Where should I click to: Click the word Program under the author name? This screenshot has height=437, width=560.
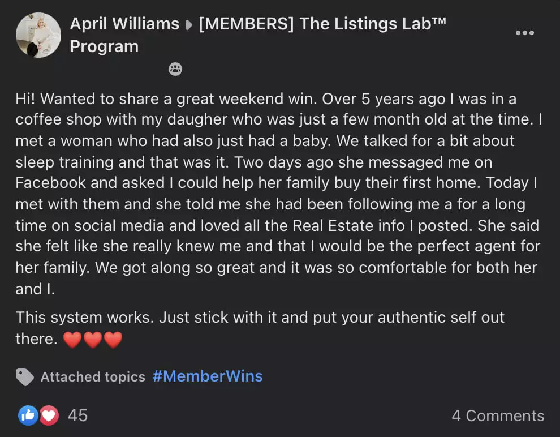point(104,47)
